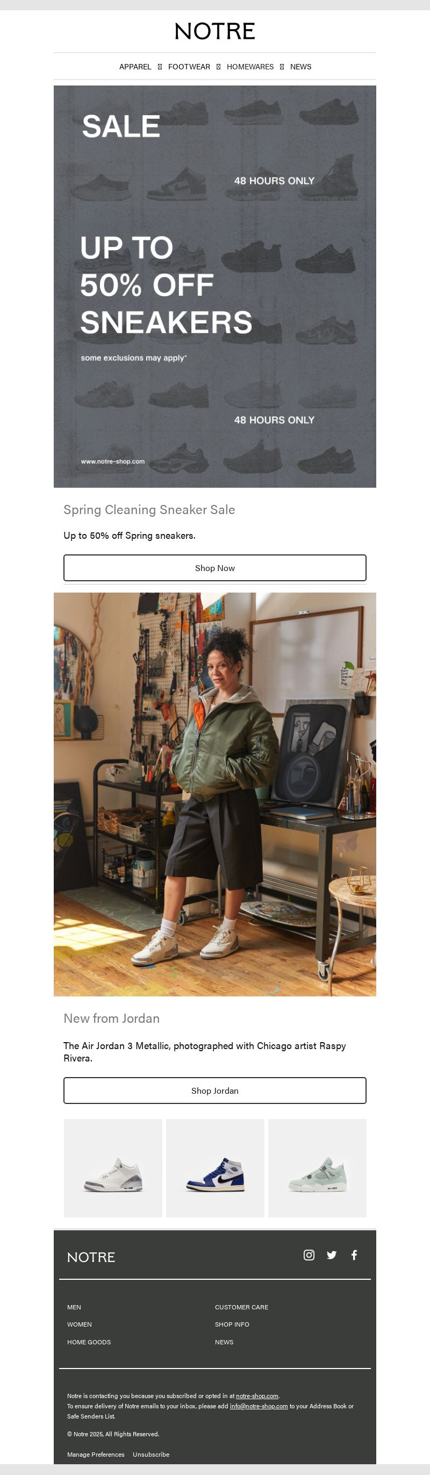This screenshot has height=1475, width=430.
Task: Open the Manage Preferences link
Action: click(x=96, y=1455)
